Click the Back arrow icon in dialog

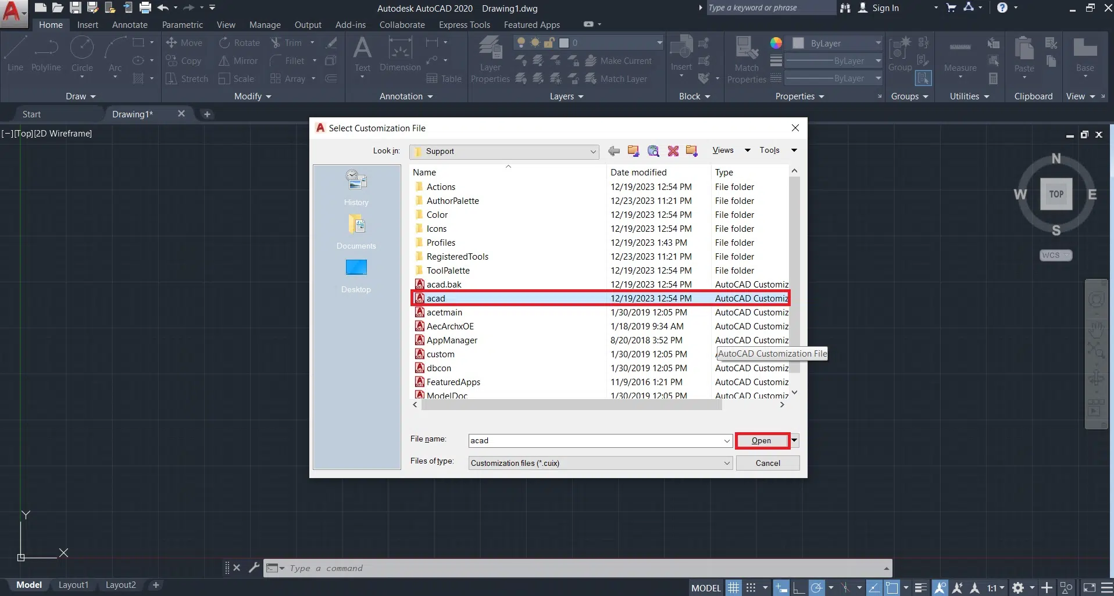coord(614,151)
